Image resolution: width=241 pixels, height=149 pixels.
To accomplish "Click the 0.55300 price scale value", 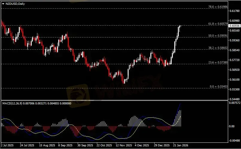I will pyautogui.click(x=234, y=89).
